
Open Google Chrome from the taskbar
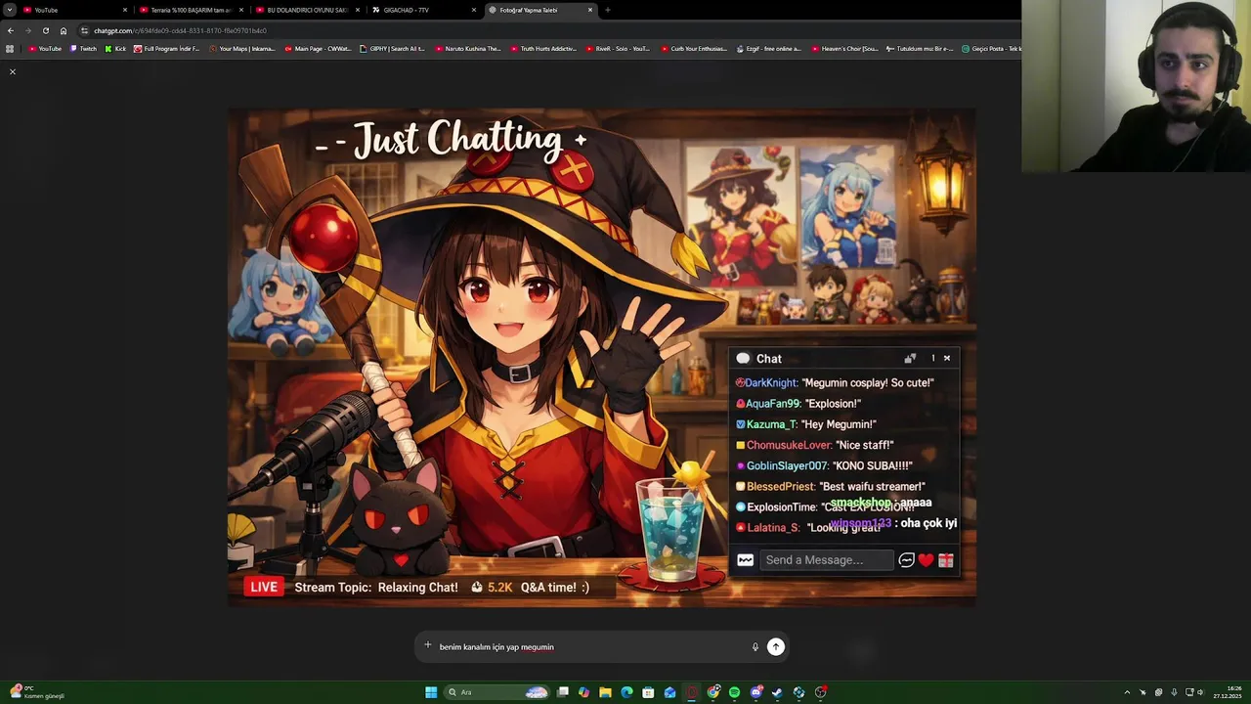(x=713, y=692)
